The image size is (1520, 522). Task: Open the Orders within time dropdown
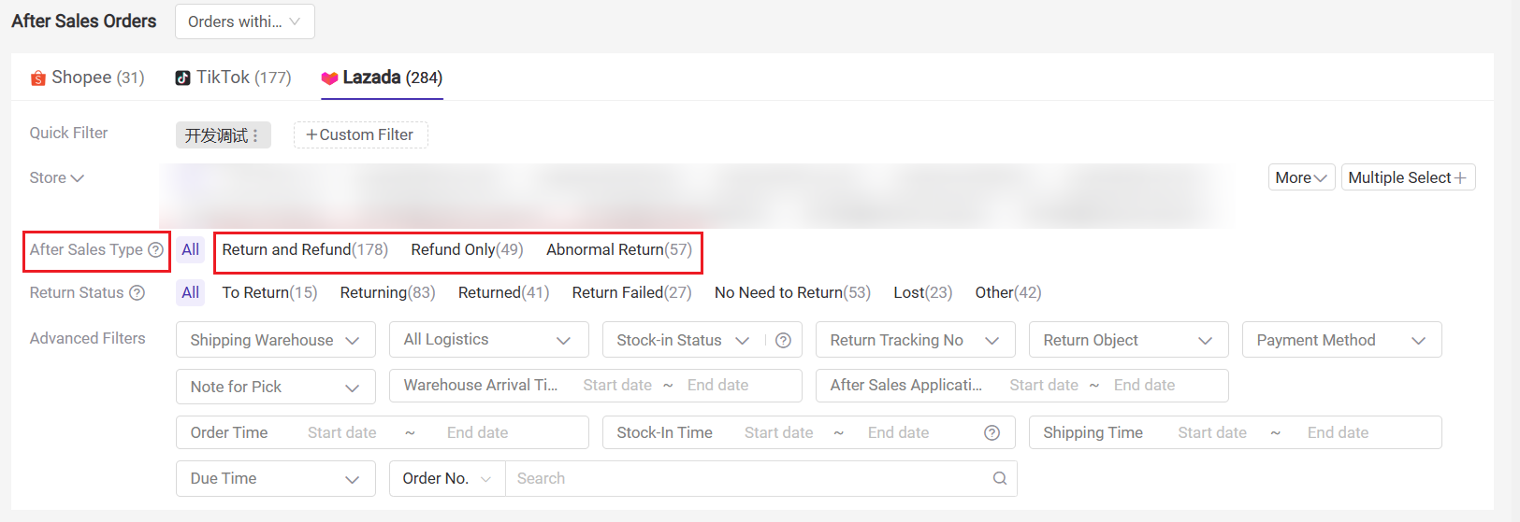(x=244, y=21)
